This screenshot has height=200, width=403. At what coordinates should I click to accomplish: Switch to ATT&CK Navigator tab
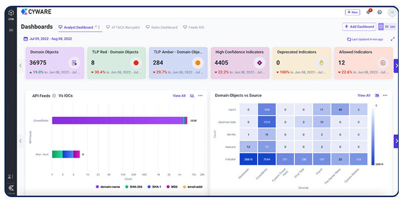(123, 27)
